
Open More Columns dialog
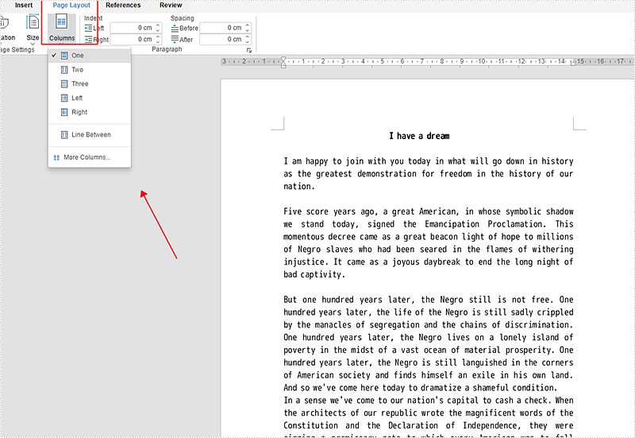coord(90,157)
